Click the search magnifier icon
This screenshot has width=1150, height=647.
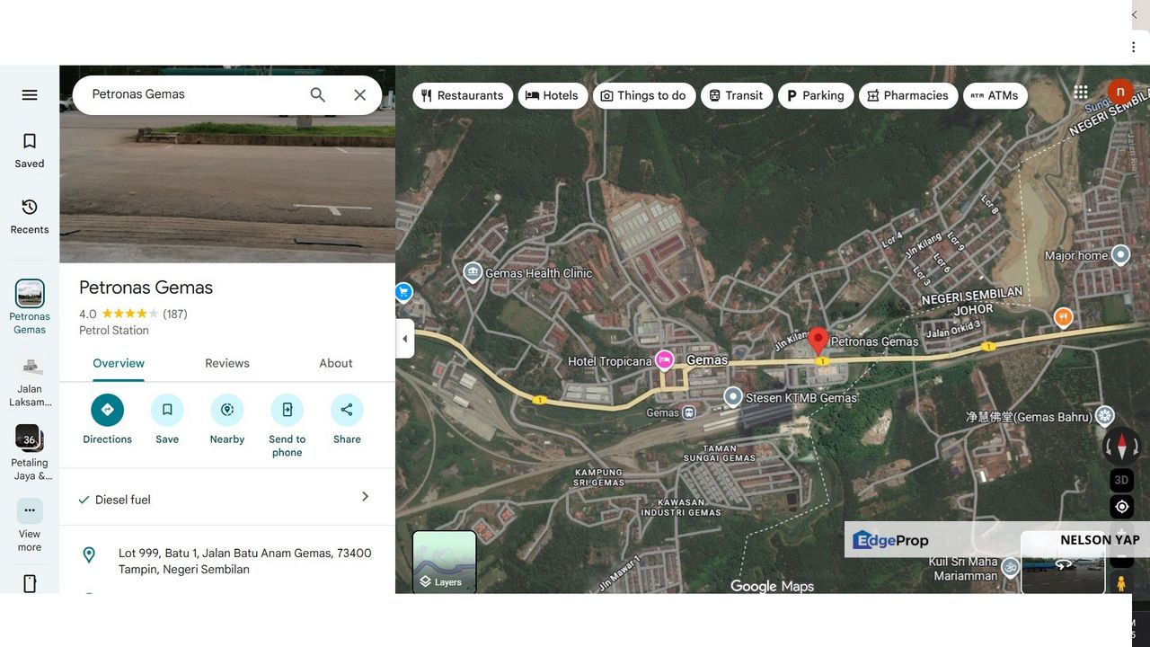pyautogui.click(x=317, y=94)
